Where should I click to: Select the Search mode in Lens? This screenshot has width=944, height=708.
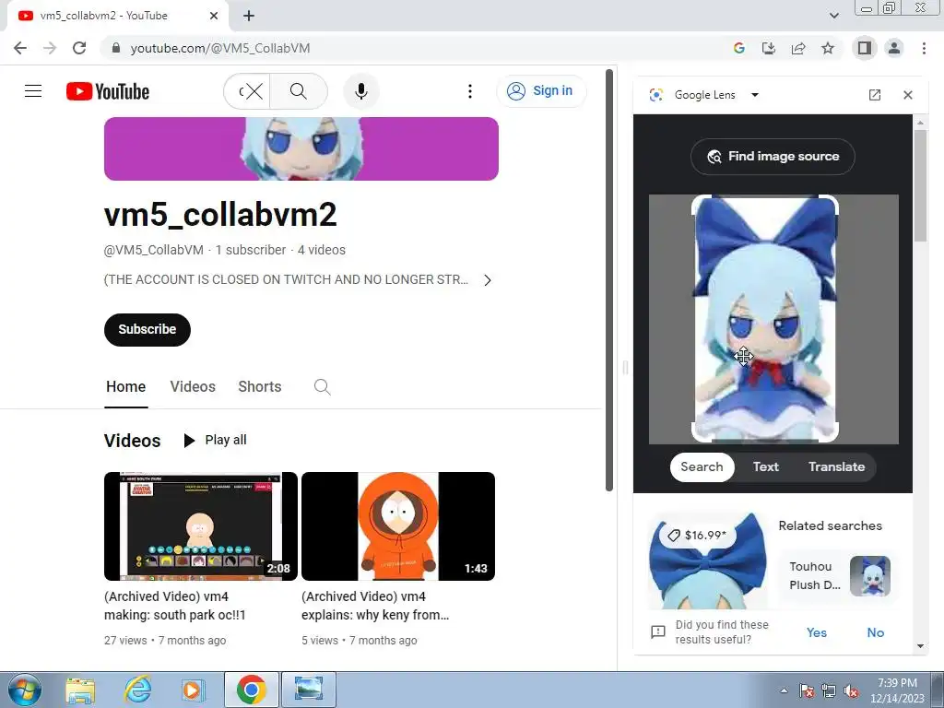pyautogui.click(x=702, y=466)
